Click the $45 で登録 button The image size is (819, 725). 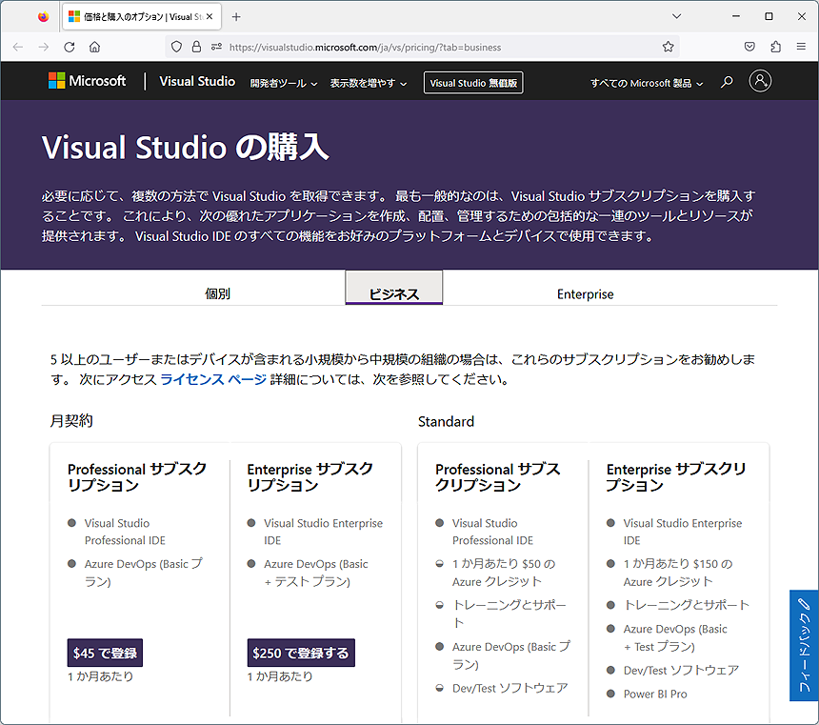tap(105, 653)
